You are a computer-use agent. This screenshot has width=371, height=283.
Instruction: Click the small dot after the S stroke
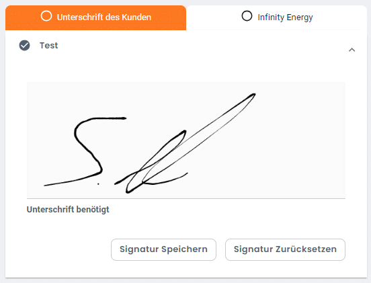[x=98, y=184]
